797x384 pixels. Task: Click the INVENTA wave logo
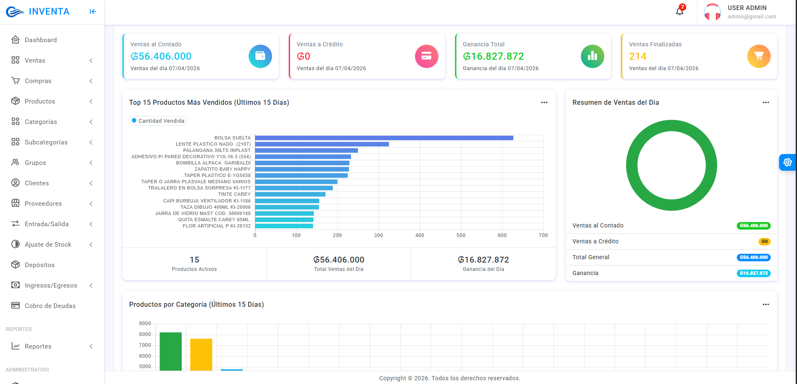(15, 12)
